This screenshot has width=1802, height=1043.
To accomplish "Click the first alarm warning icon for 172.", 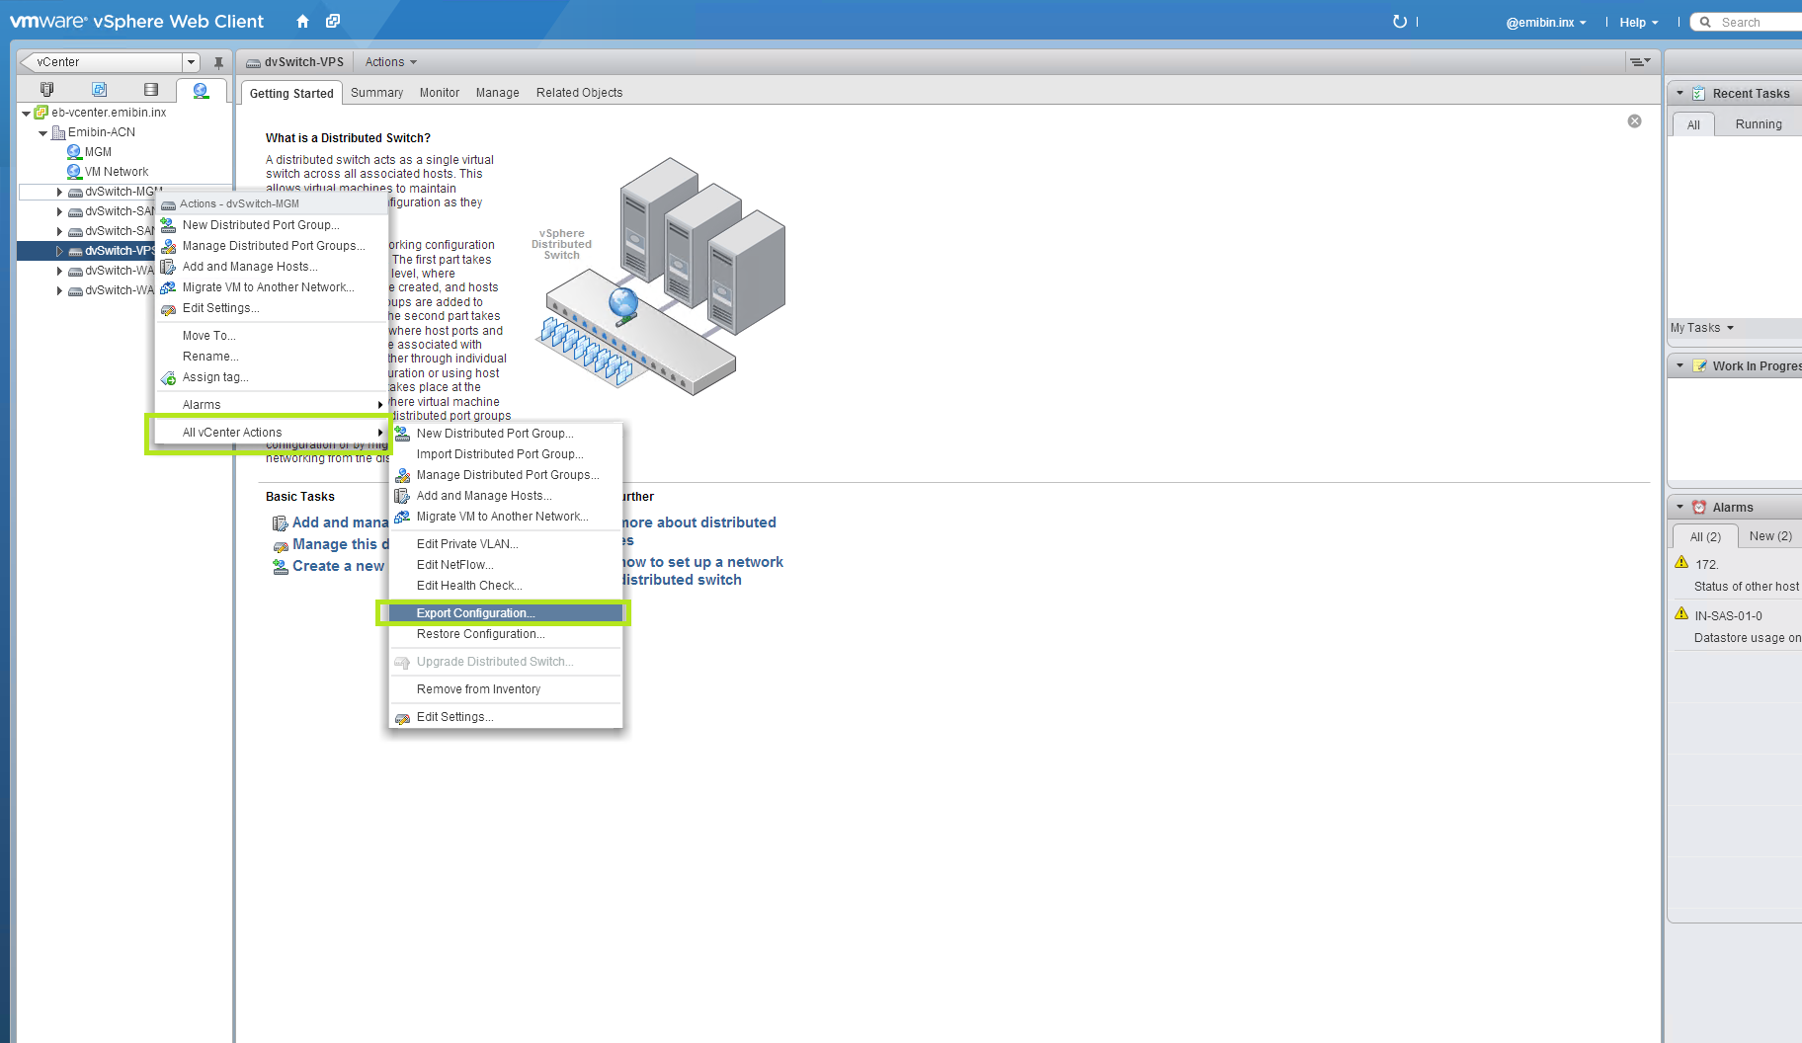I will (1681, 562).
